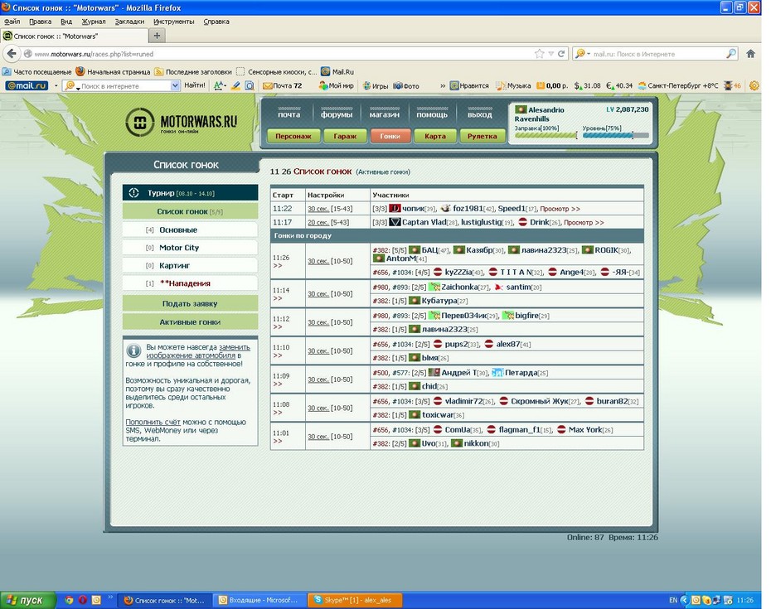Image resolution: width=771 pixels, height=609 pixels.
Task: Open the Санкт-Петербург +8°C weather widget
Action: (678, 85)
